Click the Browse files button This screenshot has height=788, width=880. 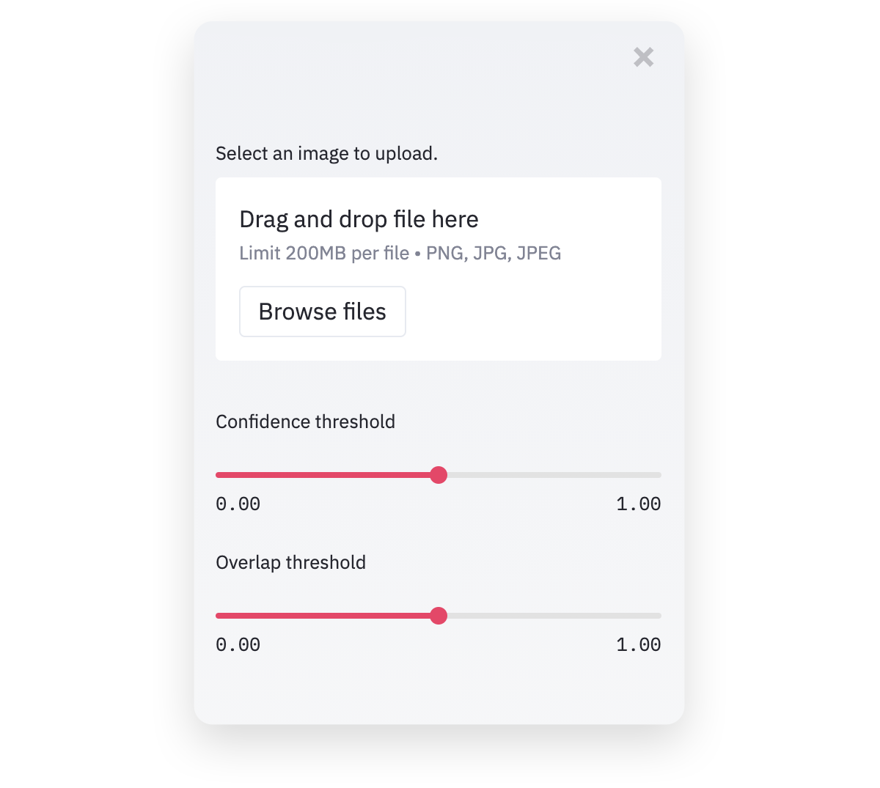[x=322, y=312]
